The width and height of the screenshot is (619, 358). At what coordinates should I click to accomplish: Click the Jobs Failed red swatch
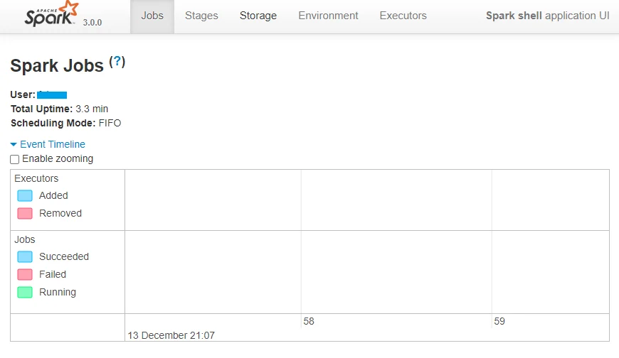coord(25,275)
